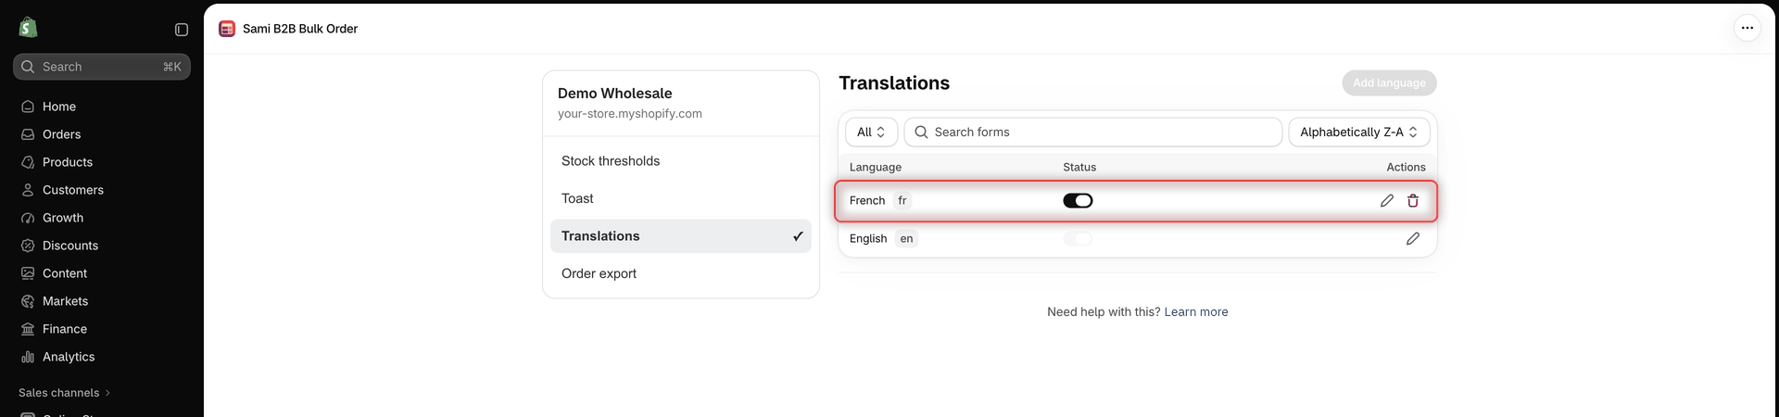
Task: Toggle the English language status switch
Action: point(1078,238)
